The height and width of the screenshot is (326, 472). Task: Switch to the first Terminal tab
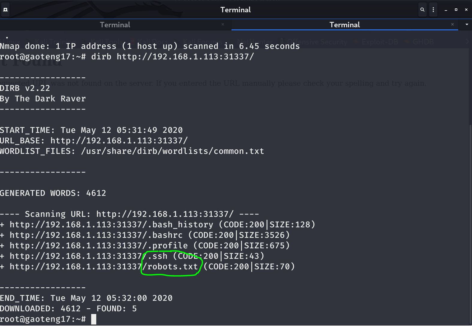pos(115,25)
